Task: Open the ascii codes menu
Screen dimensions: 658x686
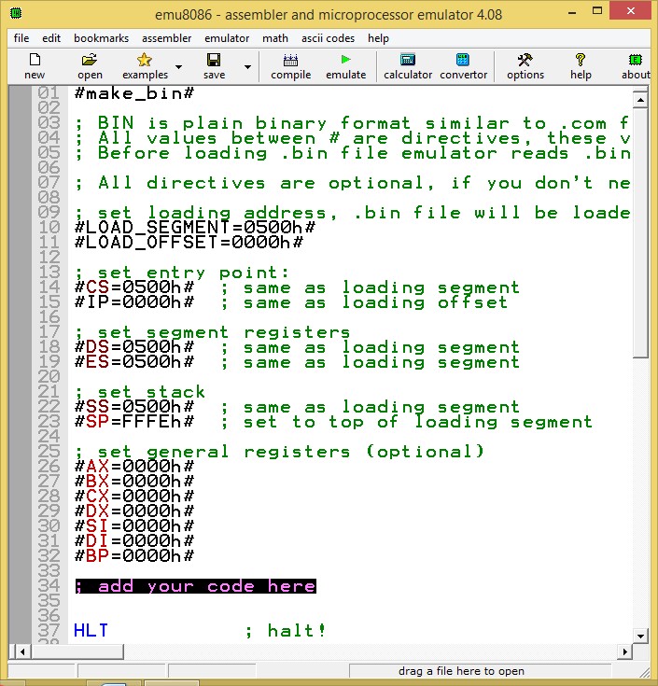Action: [x=329, y=38]
